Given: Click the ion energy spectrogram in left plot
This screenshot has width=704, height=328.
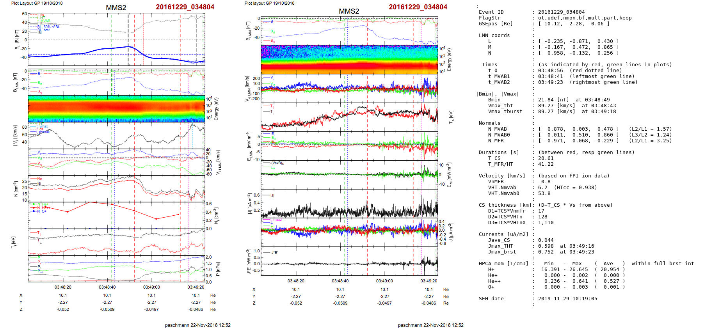Looking at the screenshot, I should coord(116,108).
